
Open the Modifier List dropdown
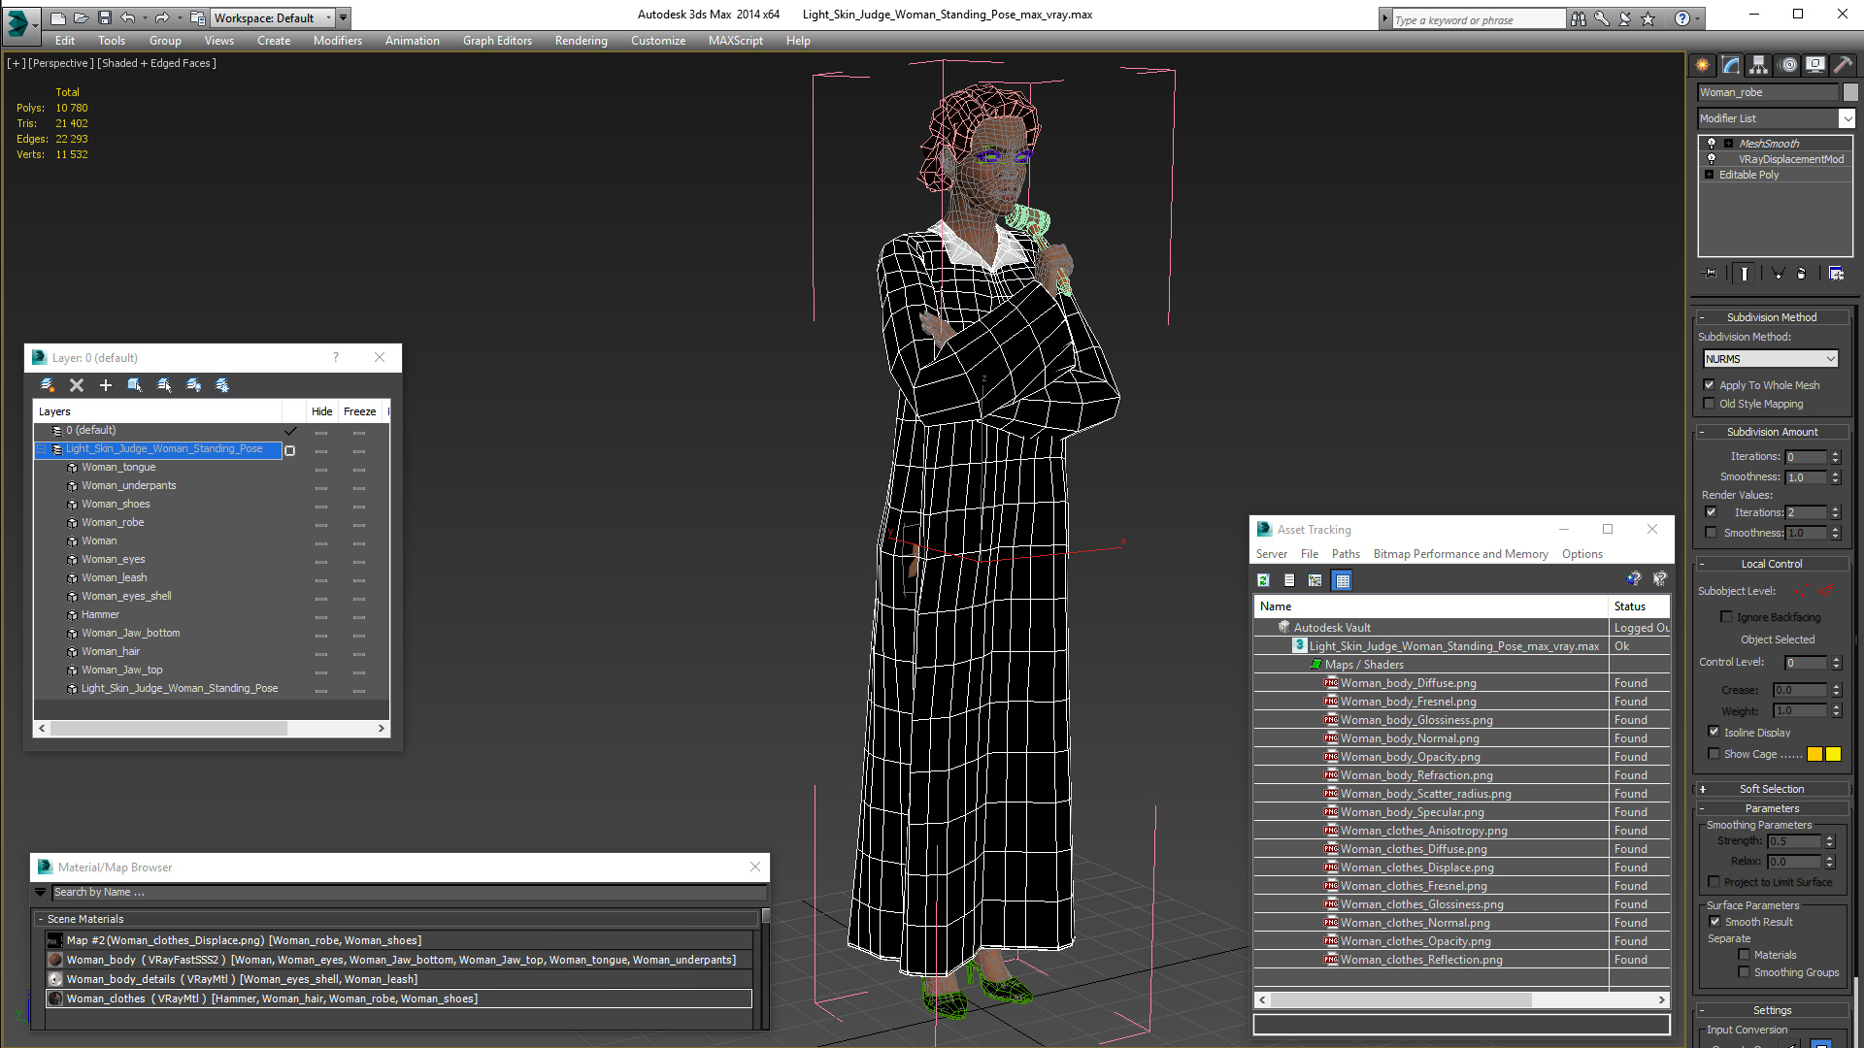[1847, 118]
